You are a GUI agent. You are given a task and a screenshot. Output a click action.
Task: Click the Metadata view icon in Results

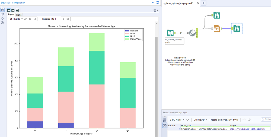(165, 120)
